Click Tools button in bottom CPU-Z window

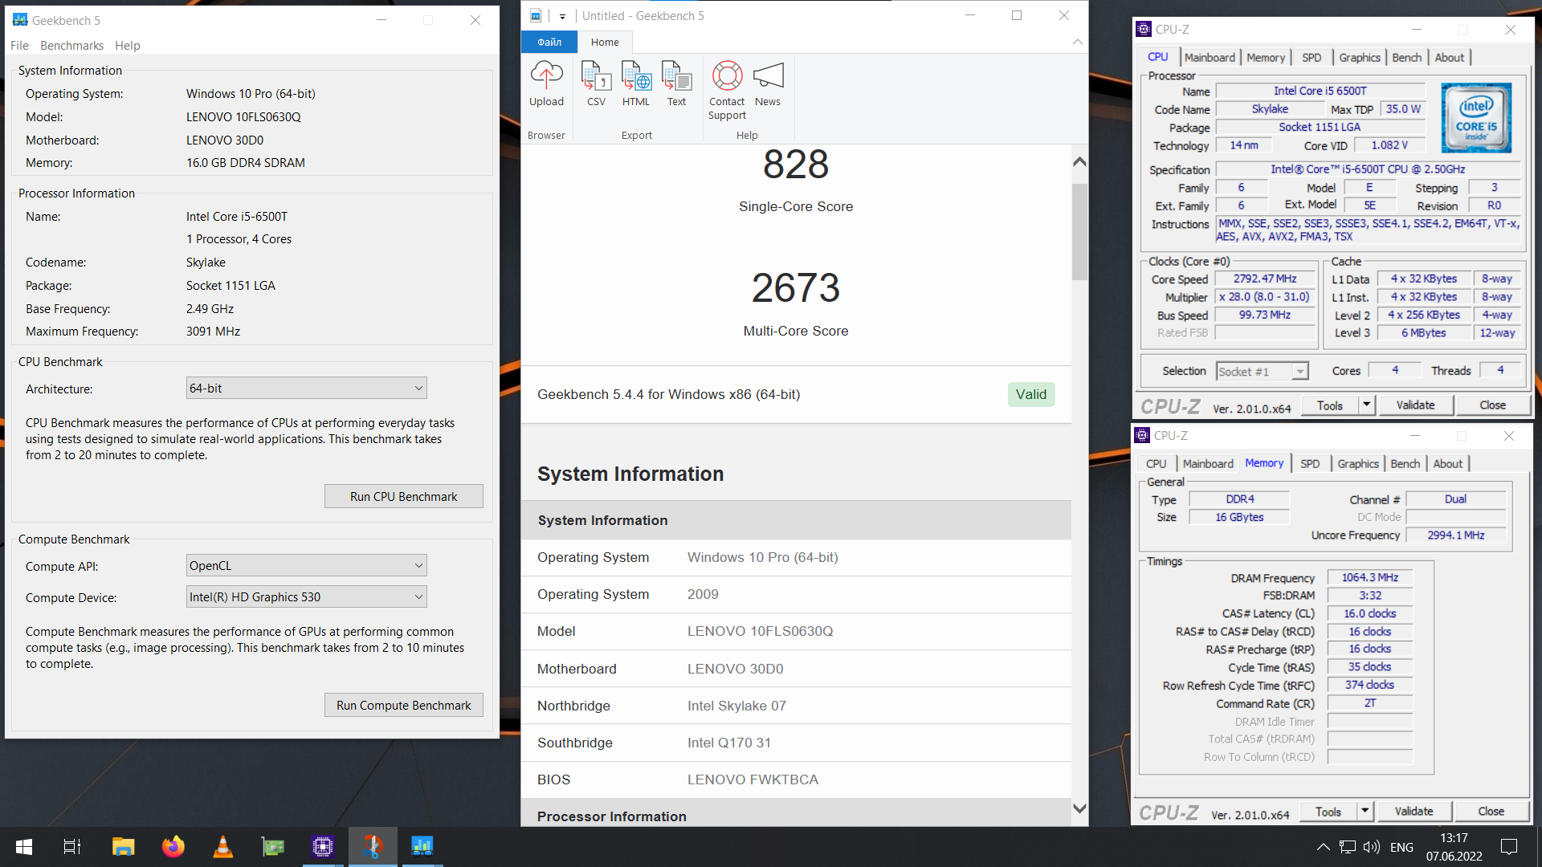(1328, 812)
